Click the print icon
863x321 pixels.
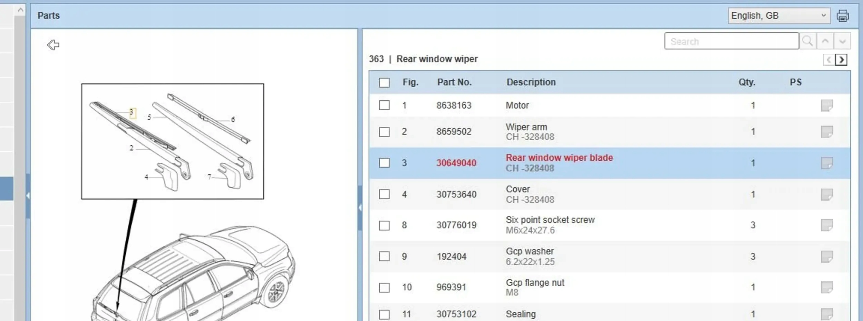[842, 16]
